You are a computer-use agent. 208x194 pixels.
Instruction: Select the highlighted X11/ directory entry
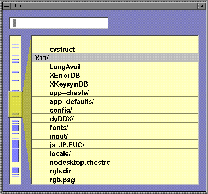pyautogui.click(x=115, y=58)
